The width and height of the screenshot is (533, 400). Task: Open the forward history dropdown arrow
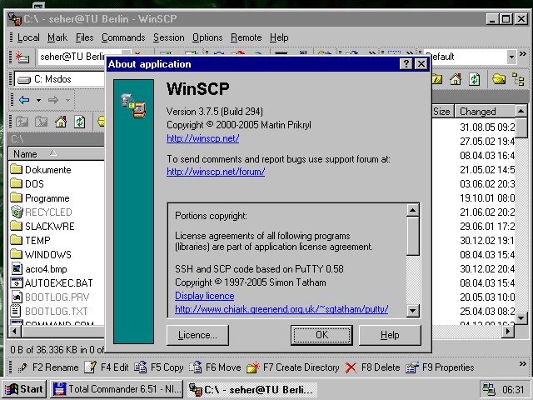point(67,100)
